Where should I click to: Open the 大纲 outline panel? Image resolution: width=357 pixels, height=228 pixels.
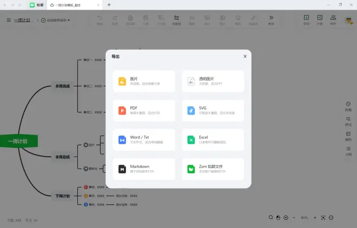pos(348,151)
